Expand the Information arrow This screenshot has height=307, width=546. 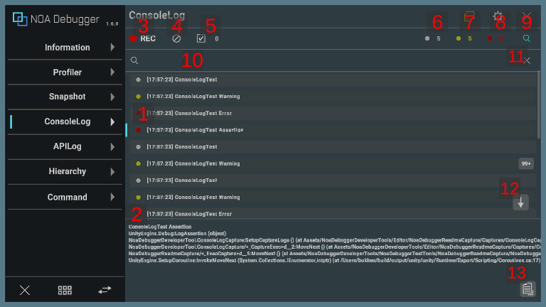112,48
